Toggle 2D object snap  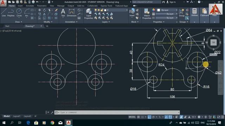(x=170, y=117)
